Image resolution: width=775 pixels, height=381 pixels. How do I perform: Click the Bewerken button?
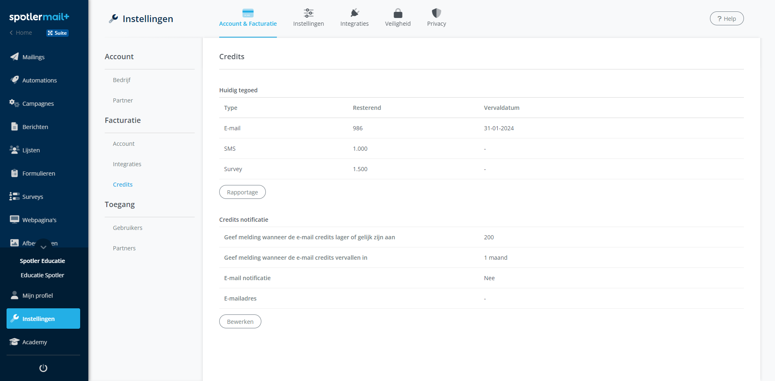click(x=240, y=321)
